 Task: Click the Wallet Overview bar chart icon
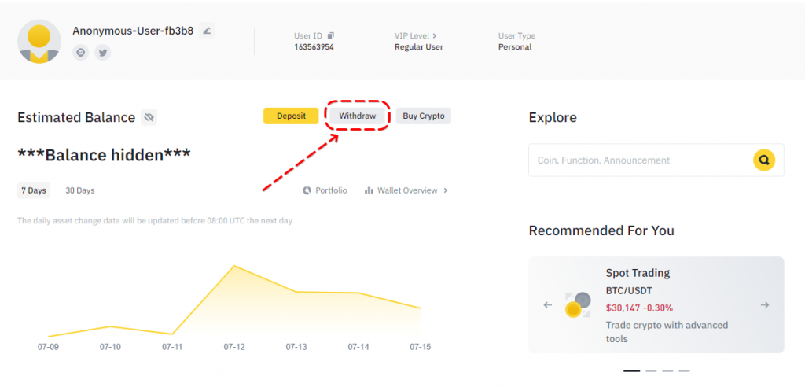[369, 190]
